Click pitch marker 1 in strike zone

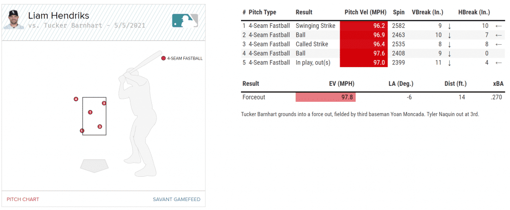(x=90, y=112)
